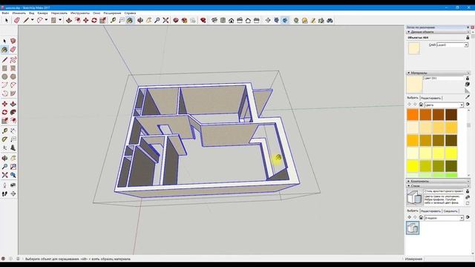Open the Справка menu
Viewport: 475px width, 267px height.
(x=131, y=13)
